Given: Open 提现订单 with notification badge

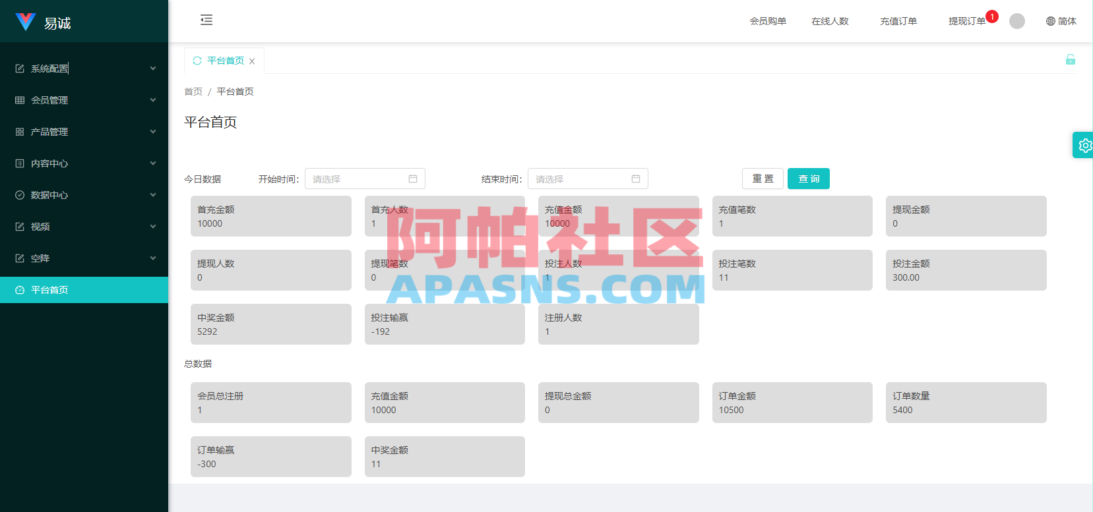Looking at the screenshot, I should point(967,21).
